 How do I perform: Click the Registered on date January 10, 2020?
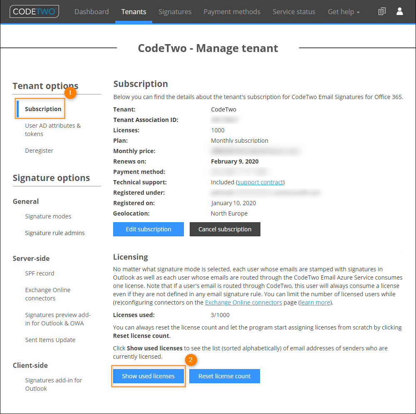coord(233,203)
